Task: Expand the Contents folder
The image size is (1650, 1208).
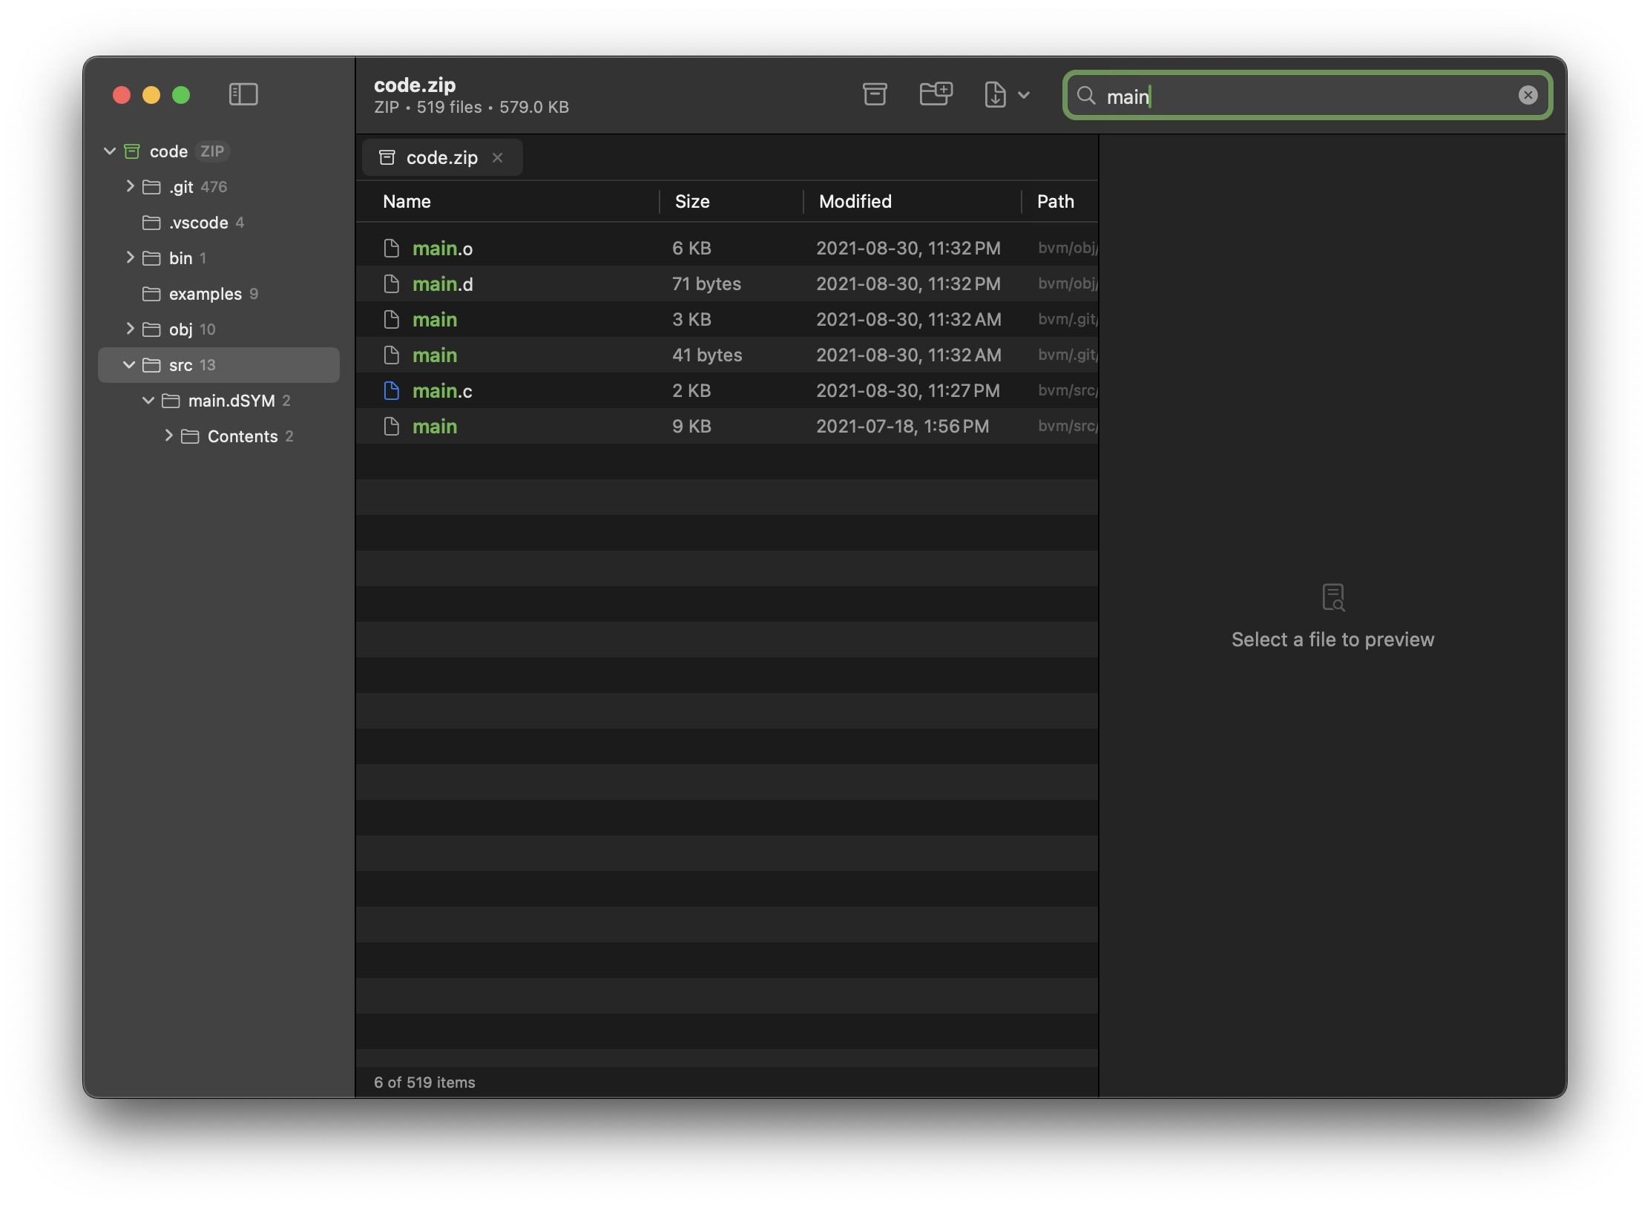Action: coord(168,436)
